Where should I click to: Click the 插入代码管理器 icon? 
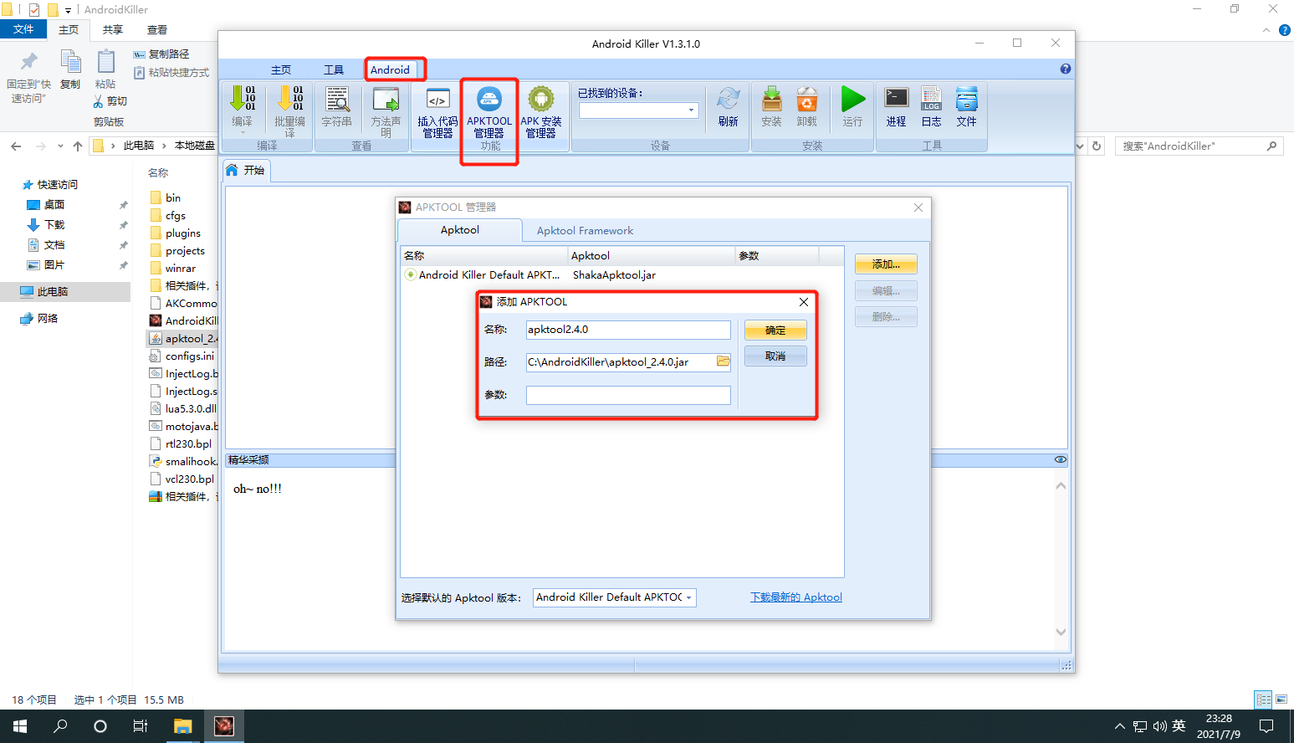tap(437, 99)
